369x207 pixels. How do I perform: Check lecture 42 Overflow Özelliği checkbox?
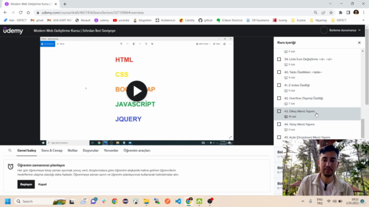click(x=279, y=98)
